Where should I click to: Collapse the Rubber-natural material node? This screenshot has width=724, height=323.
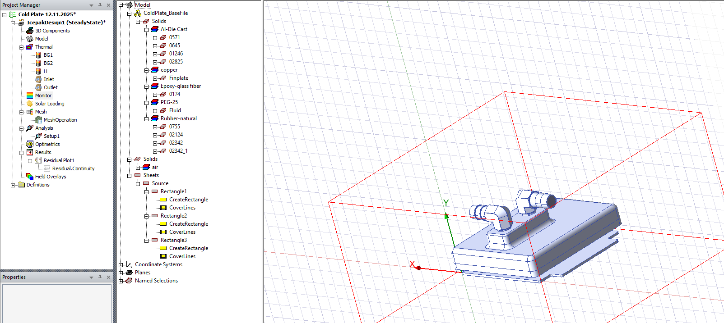click(146, 119)
